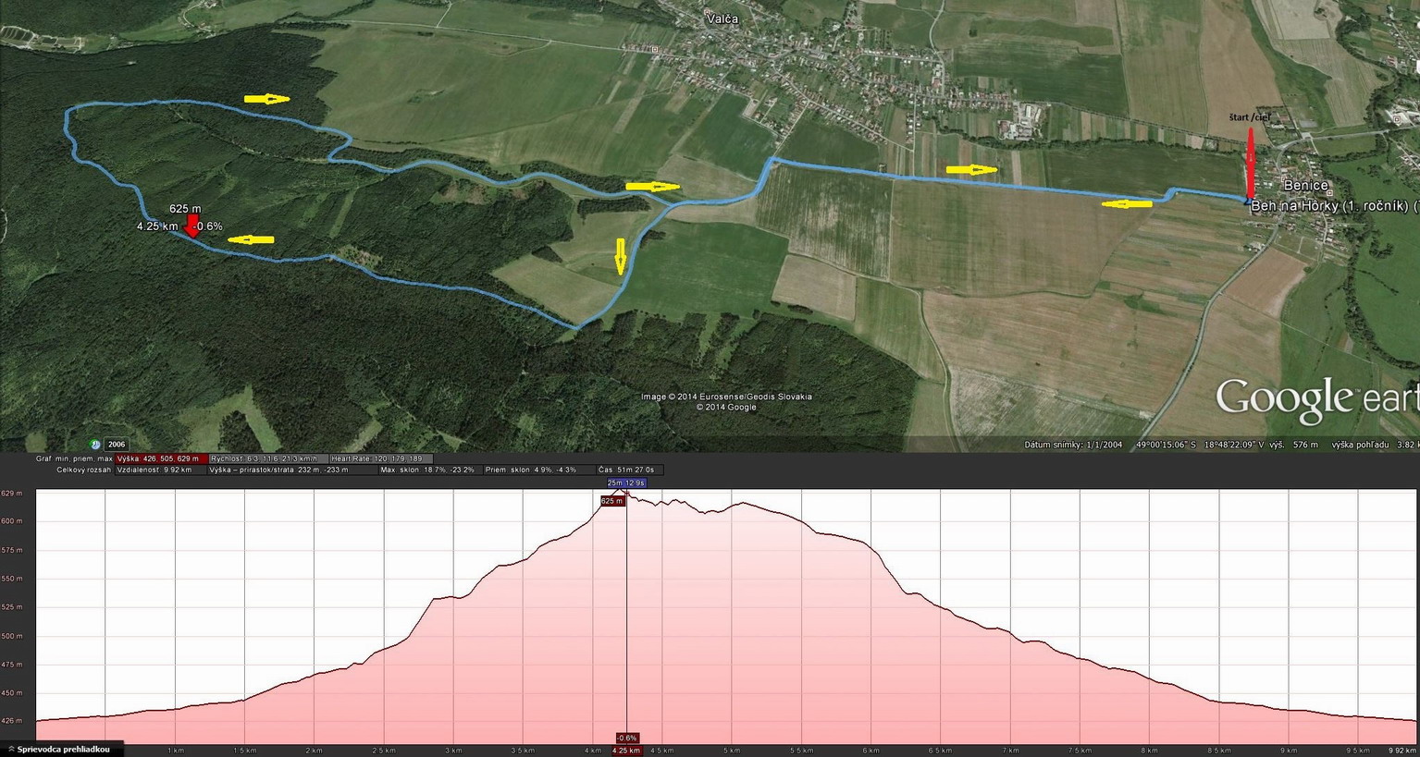1420x757 pixels.
Task: Click the red štart/cieľ placemark pin
Action: [x=1250, y=164]
